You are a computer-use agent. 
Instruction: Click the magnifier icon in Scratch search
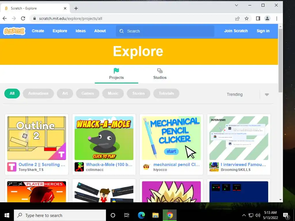122,31
